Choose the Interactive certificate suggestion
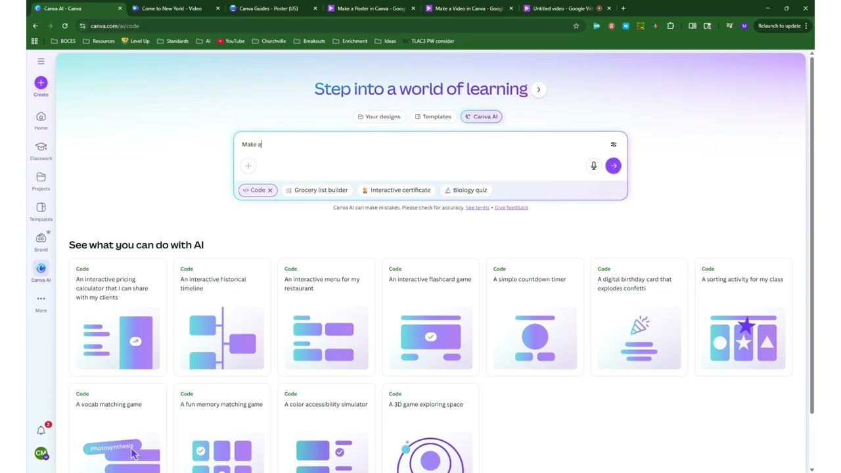This screenshot has height=473, width=841. click(x=397, y=191)
